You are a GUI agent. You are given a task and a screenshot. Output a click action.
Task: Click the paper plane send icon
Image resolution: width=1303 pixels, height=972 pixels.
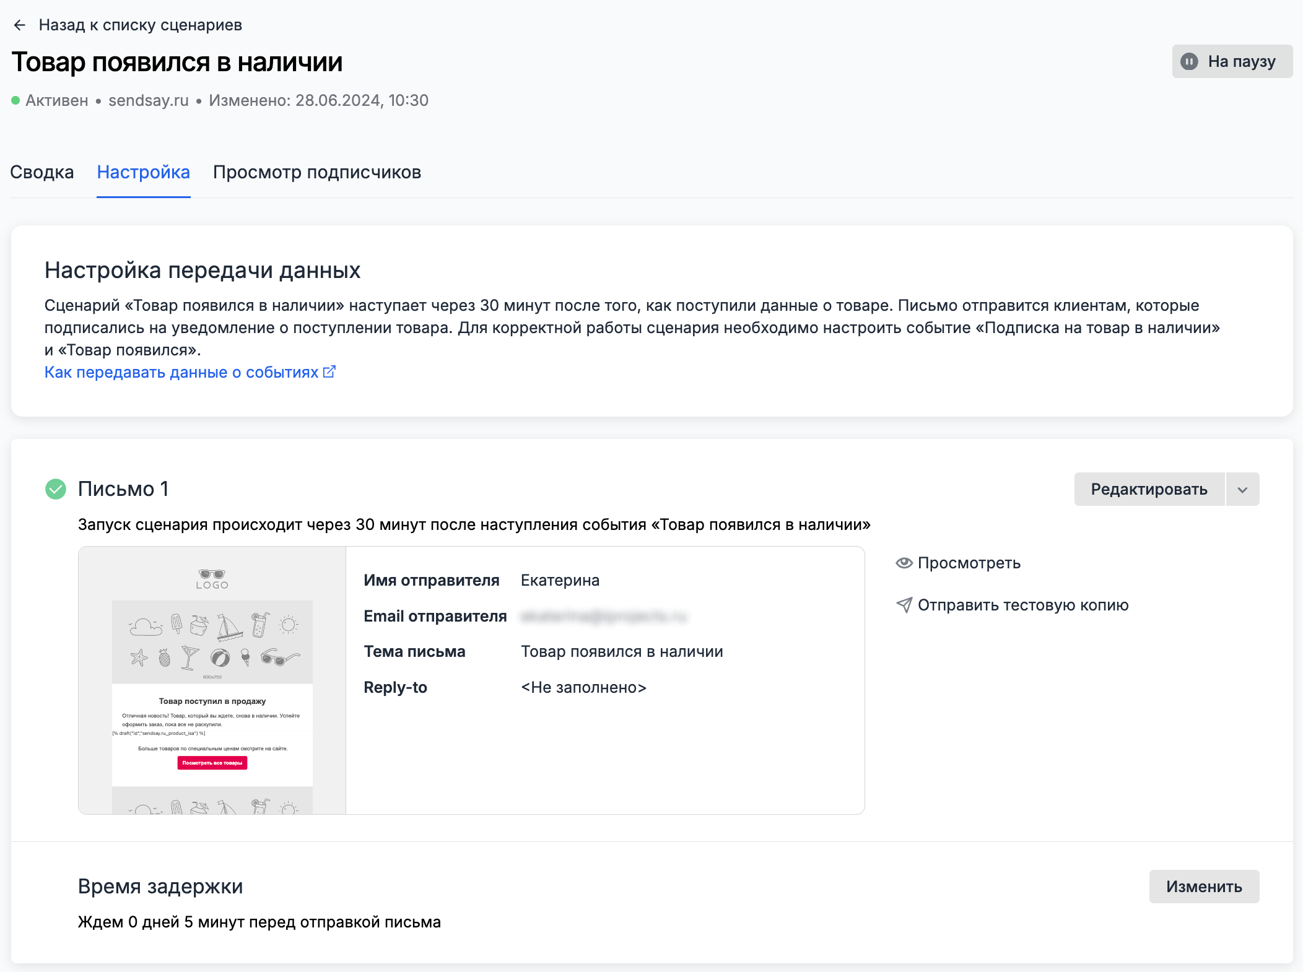point(904,605)
